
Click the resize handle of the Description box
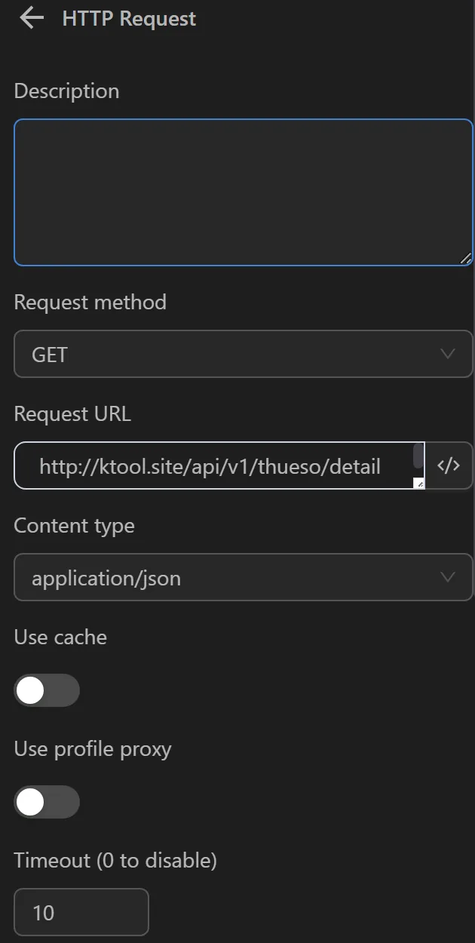(466, 257)
